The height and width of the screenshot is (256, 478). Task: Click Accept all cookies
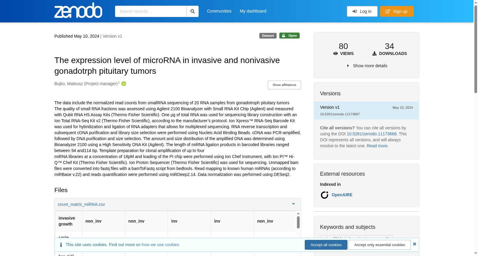coord(326,245)
